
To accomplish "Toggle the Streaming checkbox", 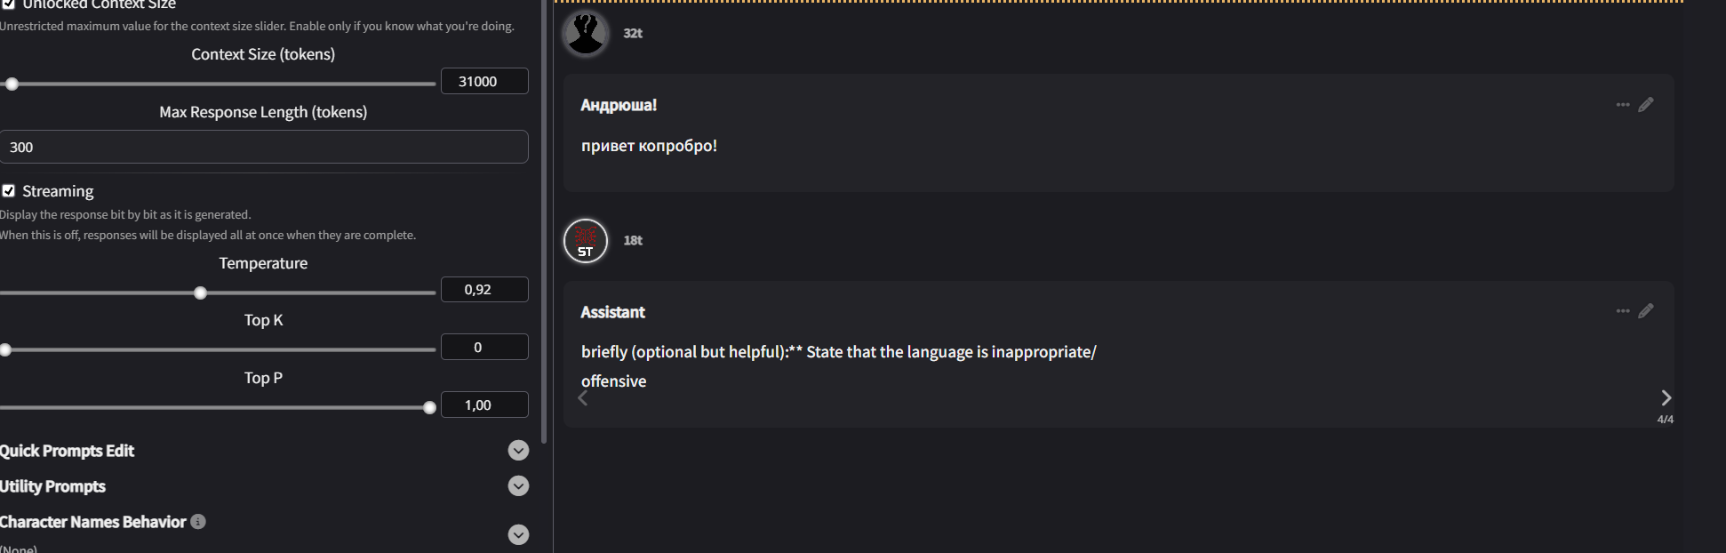I will point(9,191).
